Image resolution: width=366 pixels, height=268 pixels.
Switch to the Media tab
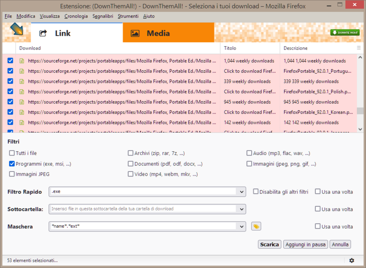(168, 33)
